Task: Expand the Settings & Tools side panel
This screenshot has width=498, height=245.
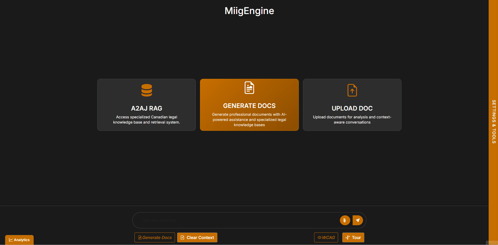Action: (493, 122)
